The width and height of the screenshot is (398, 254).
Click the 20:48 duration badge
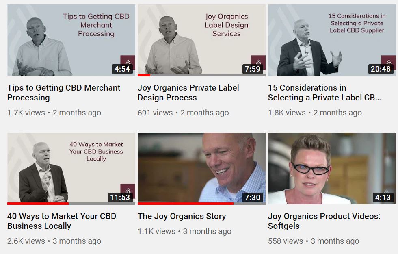pos(381,69)
